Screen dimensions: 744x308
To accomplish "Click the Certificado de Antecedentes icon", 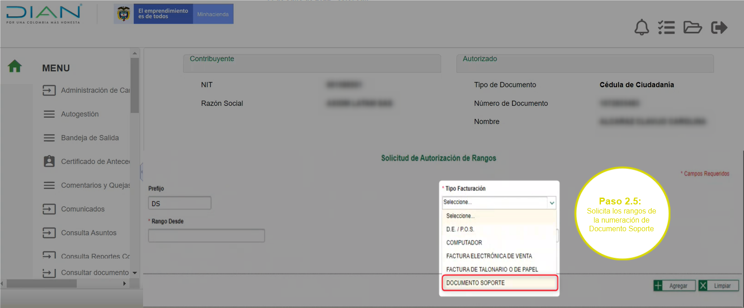I will (x=49, y=161).
